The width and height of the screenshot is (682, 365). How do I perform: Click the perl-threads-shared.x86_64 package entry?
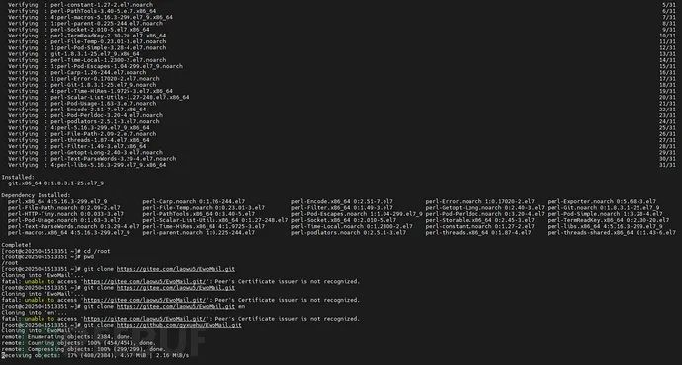pyautogui.click(x=612, y=233)
